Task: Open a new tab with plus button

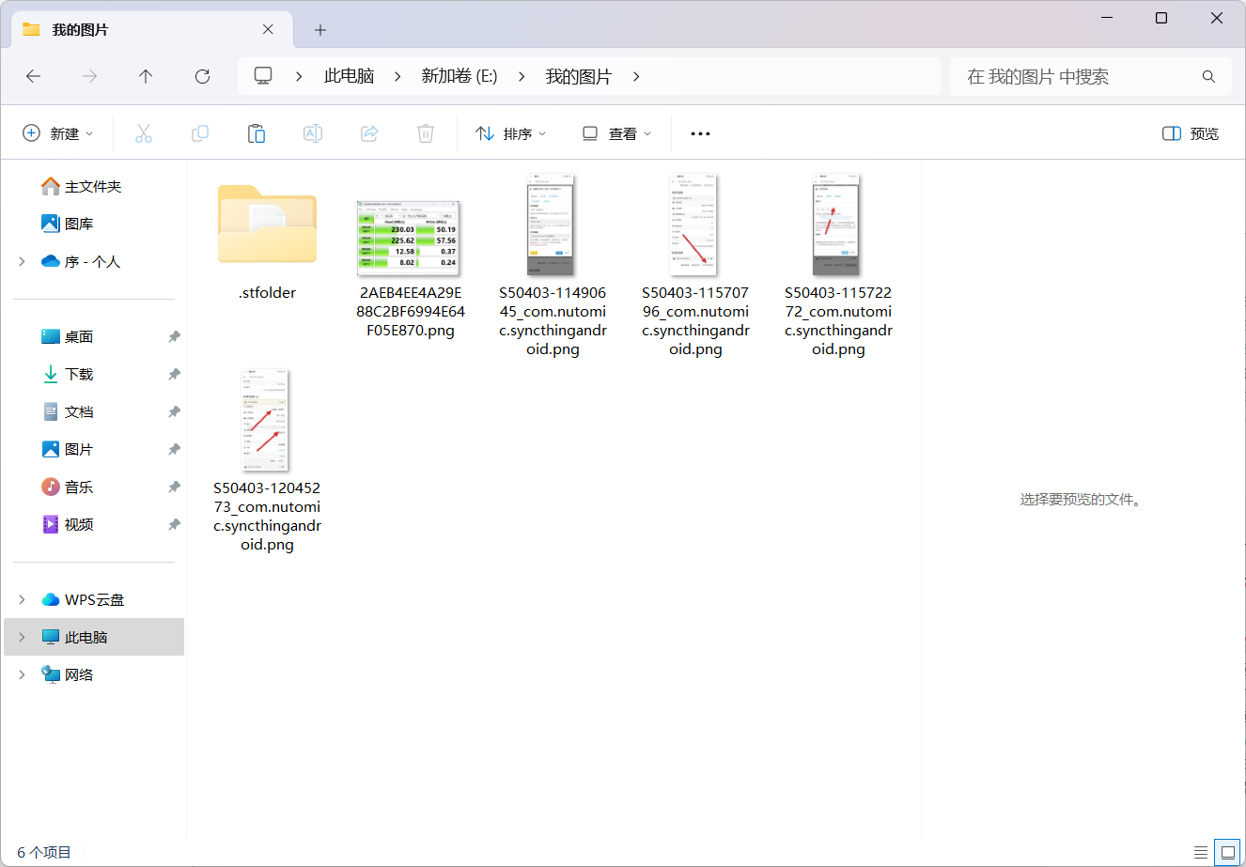Action: point(320,30)
